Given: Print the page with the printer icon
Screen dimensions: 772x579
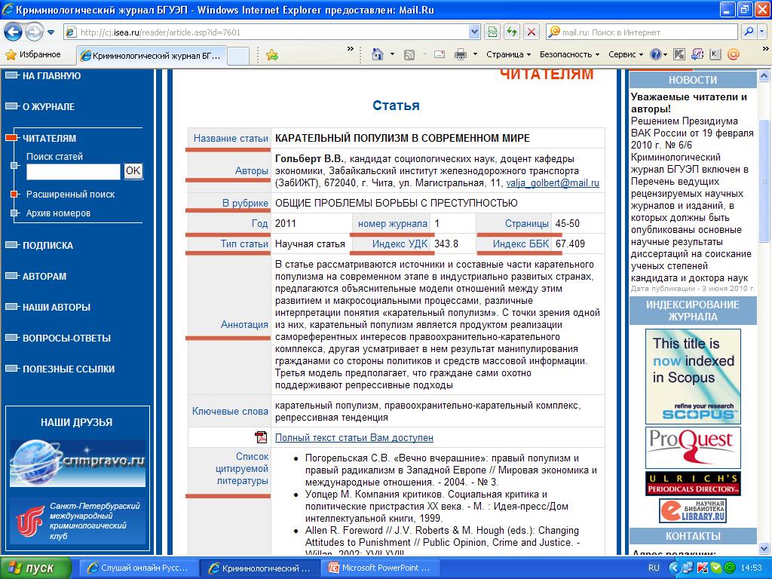Looking at the screenshot, I should coord(461,54).
